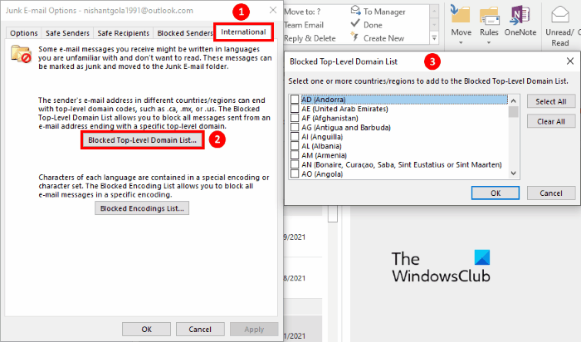Select the To Manager quick step
581x342 pixels.
point(378,12)
